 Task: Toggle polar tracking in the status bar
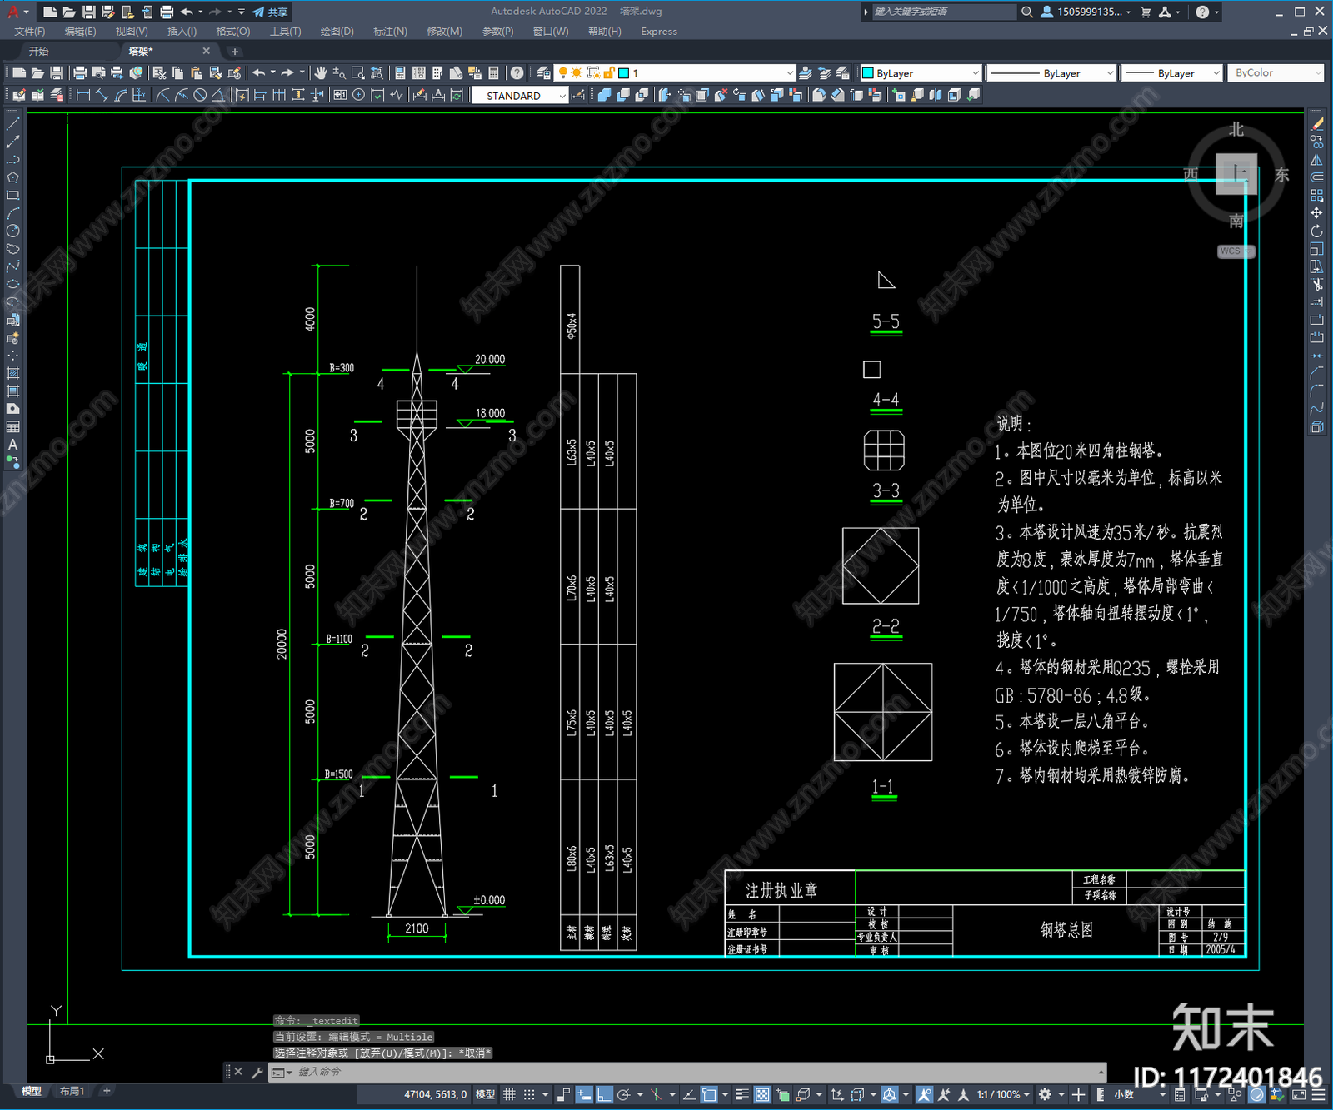pyautogui.click(x=623, y=1094)
